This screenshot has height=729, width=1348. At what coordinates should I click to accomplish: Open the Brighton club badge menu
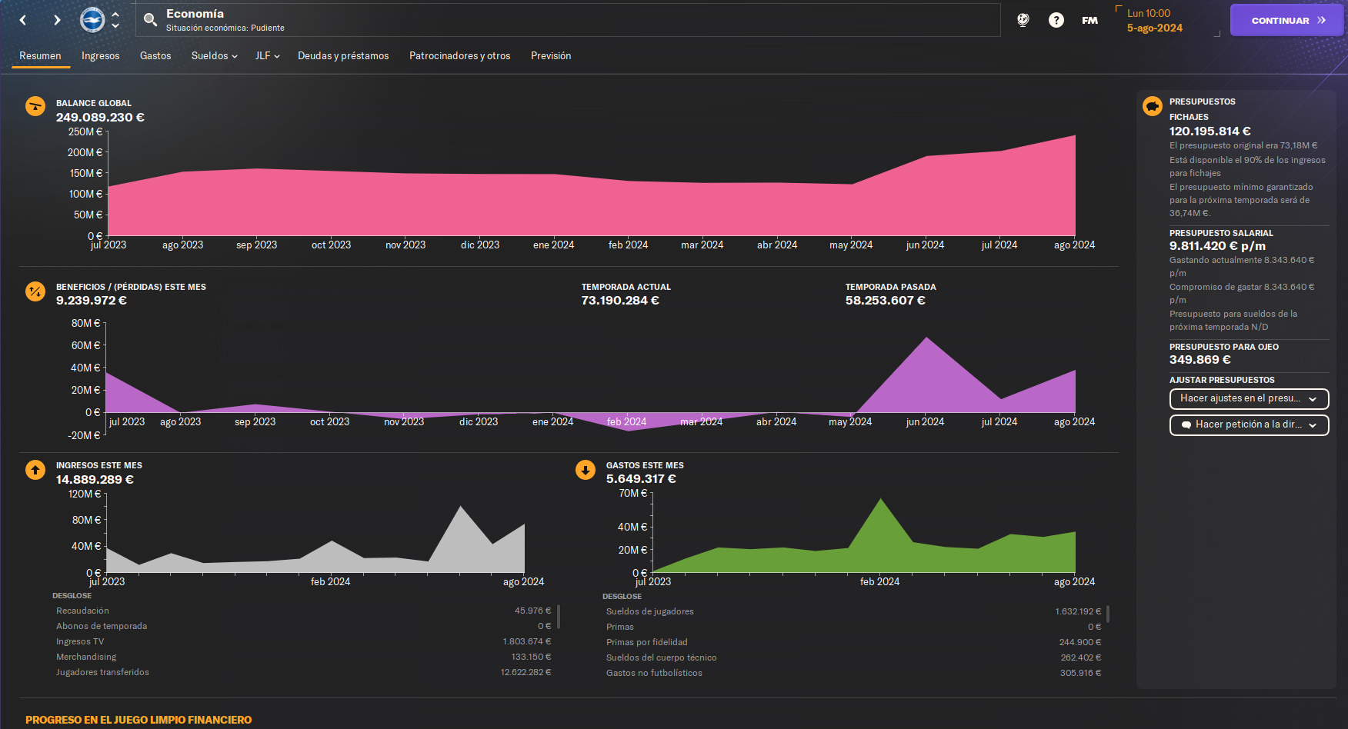92,20
